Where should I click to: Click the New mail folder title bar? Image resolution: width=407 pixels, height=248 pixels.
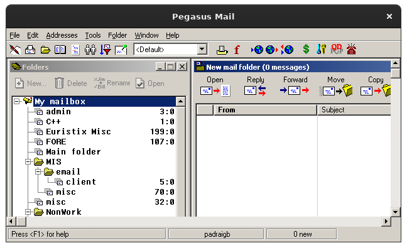[292, 67]
